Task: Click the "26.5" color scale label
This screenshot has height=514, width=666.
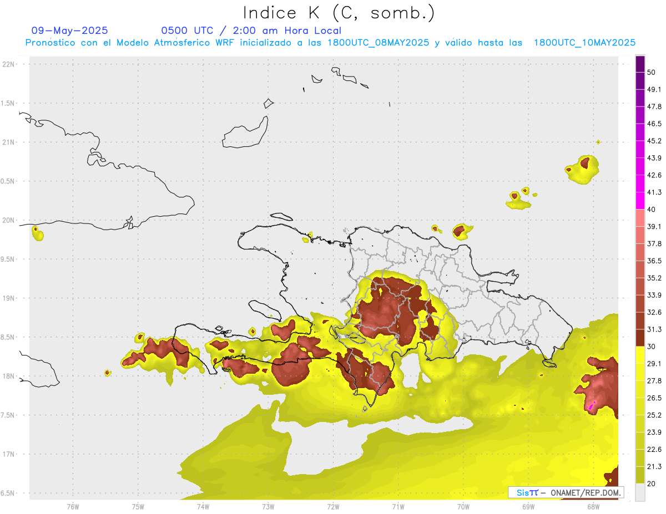Action: pyautogui.click(x=654, y=398)
